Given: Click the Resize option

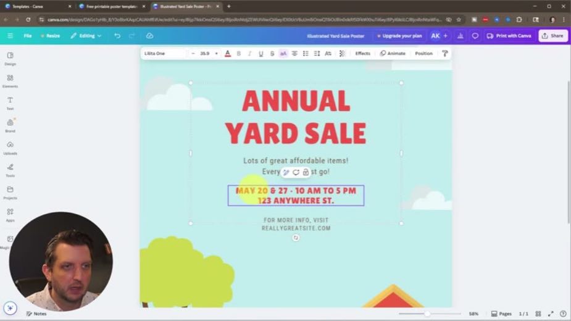Looking at the screenshot, I should click(x=50, y=36).
